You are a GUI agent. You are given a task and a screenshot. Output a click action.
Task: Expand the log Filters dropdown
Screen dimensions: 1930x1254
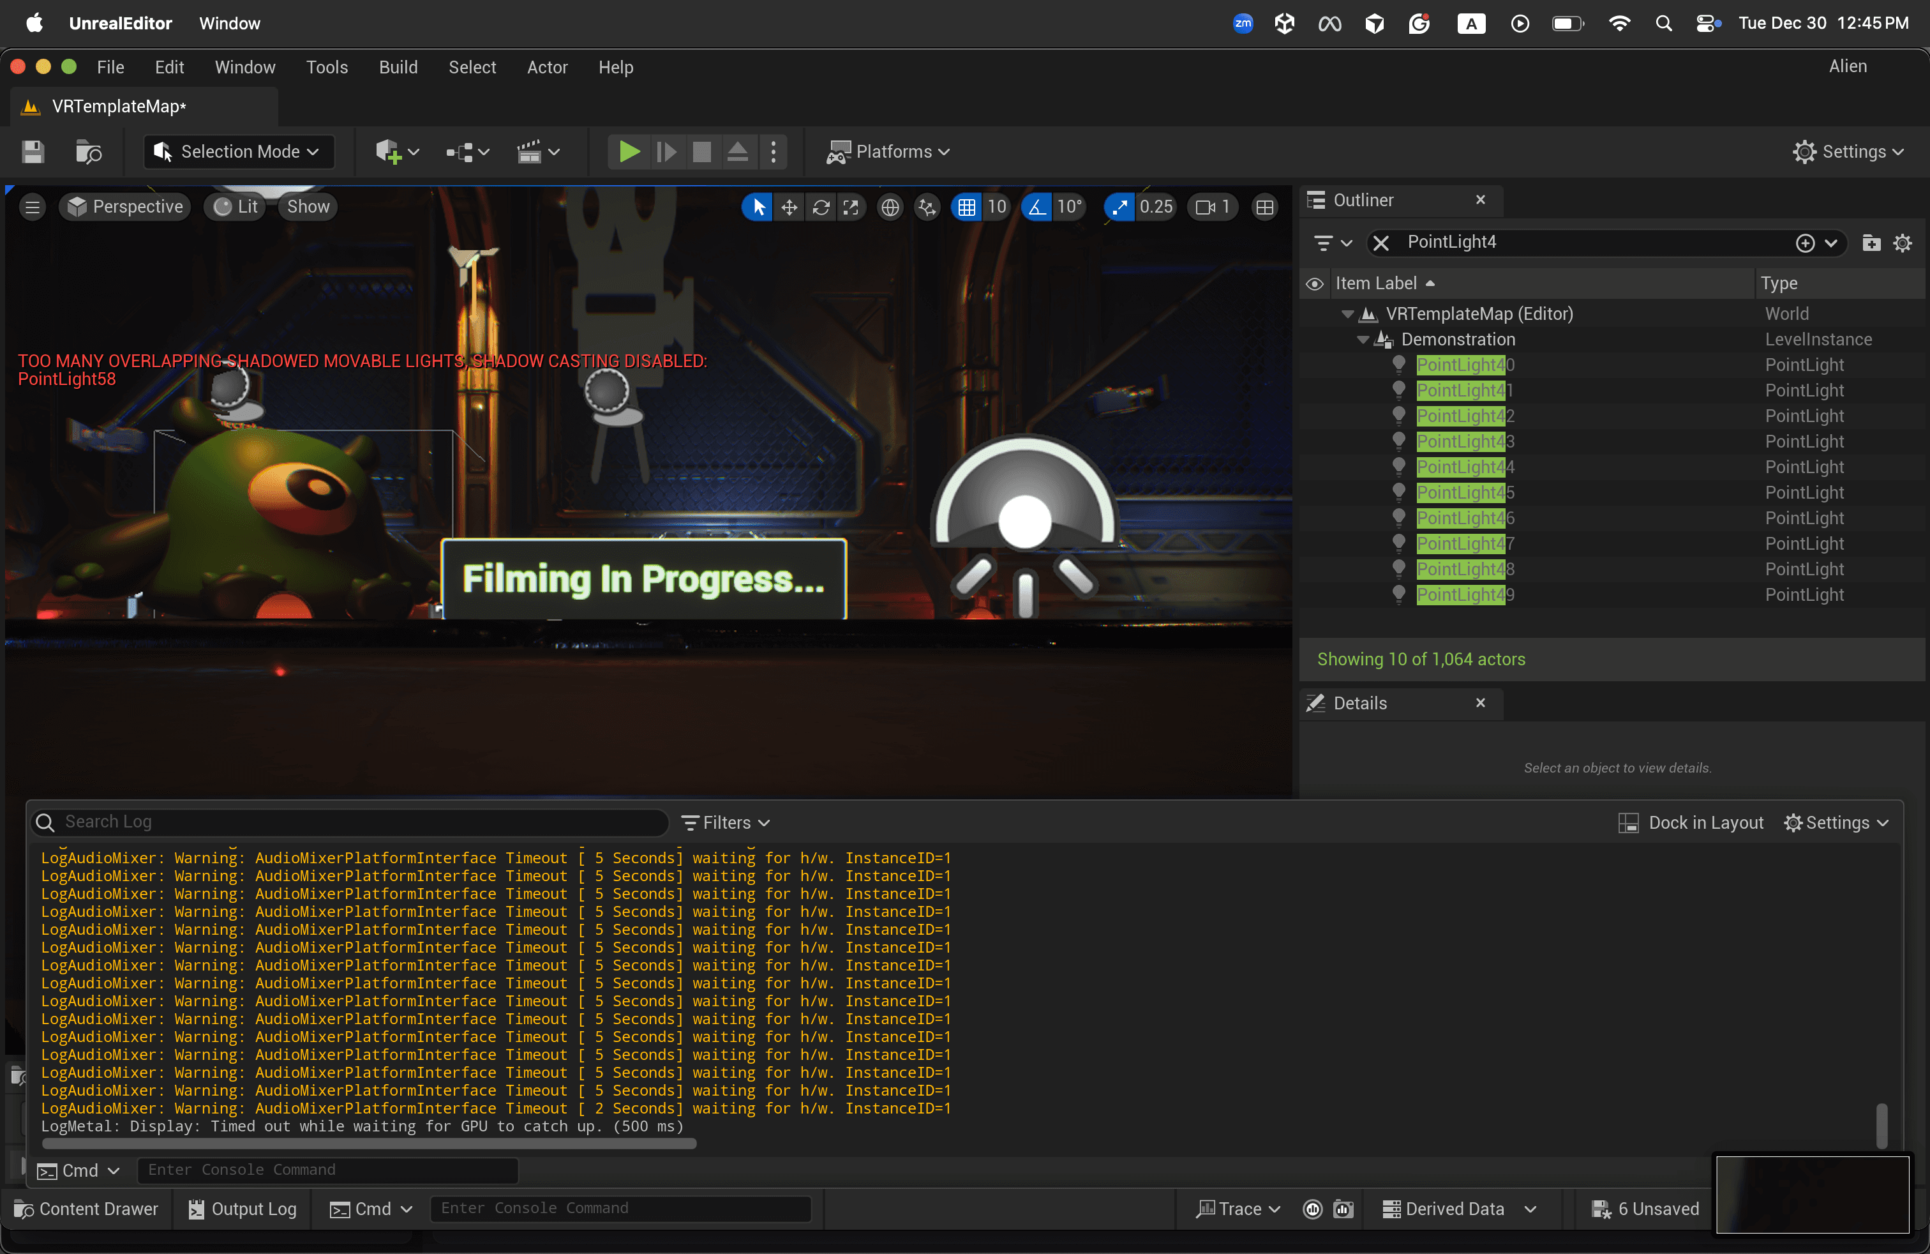click(726, 822)
